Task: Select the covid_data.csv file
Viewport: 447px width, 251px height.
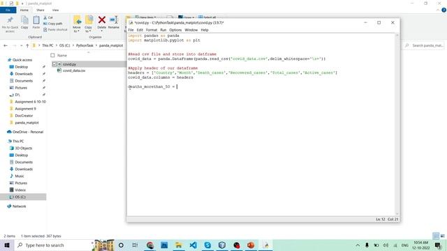Action: 74,70
